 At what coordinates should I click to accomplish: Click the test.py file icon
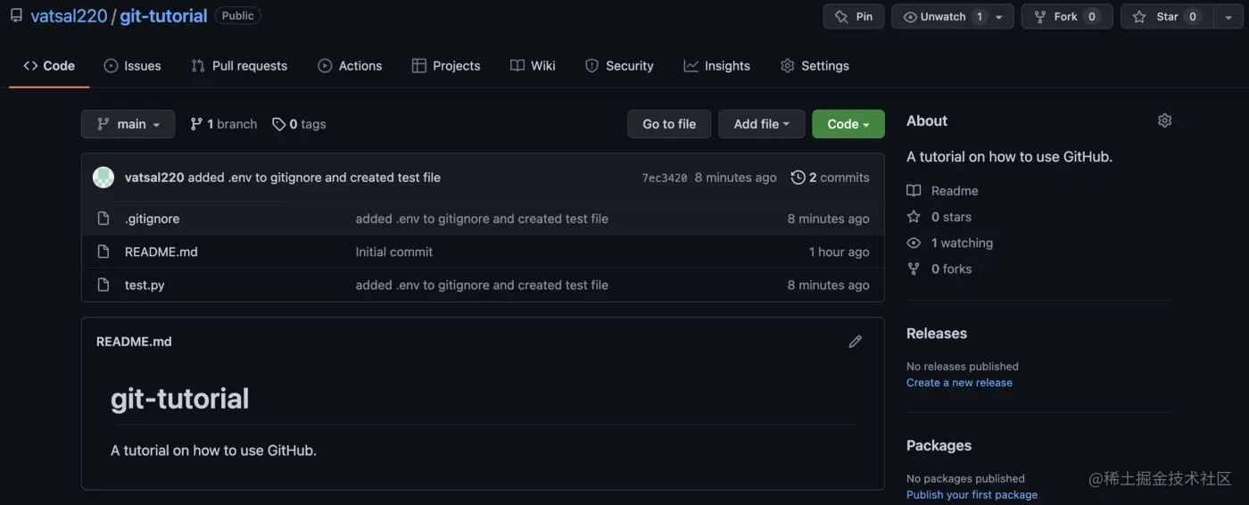tap(103, 285)
